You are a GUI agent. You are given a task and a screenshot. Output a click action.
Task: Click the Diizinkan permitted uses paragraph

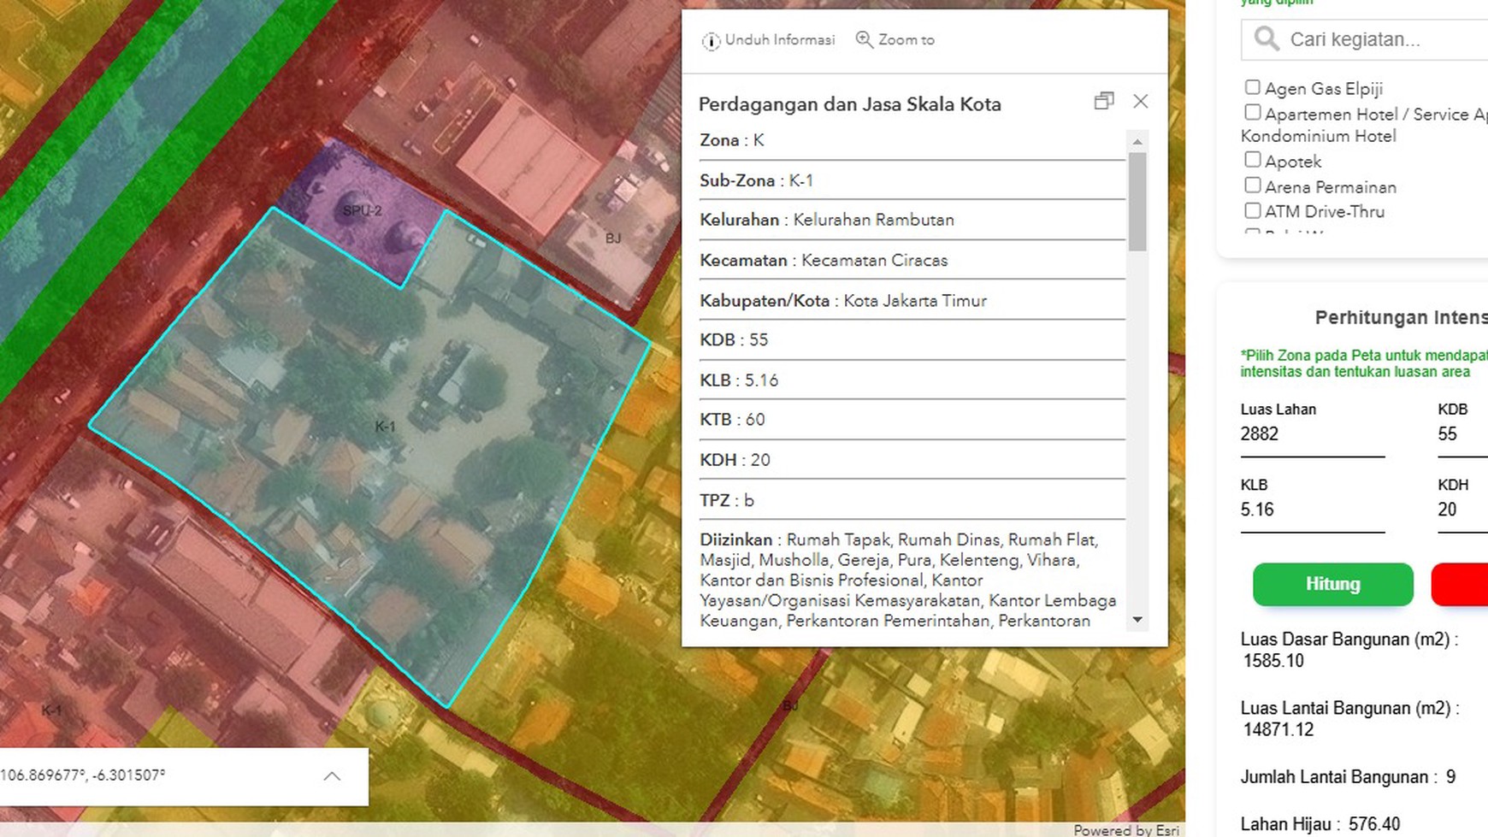point(908,581)
